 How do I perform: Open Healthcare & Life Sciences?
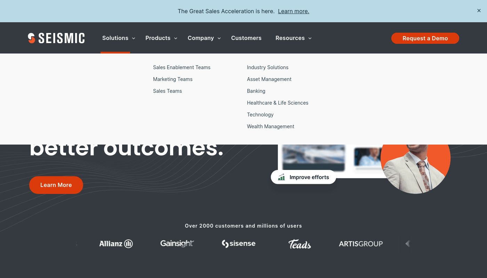click(x=278, y=103)
